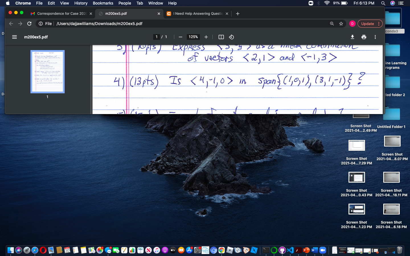Image resolution: width=410 pixels, height=256 pixels.
Task: Select the page 1 thumbnail
Action: (48, 72)
